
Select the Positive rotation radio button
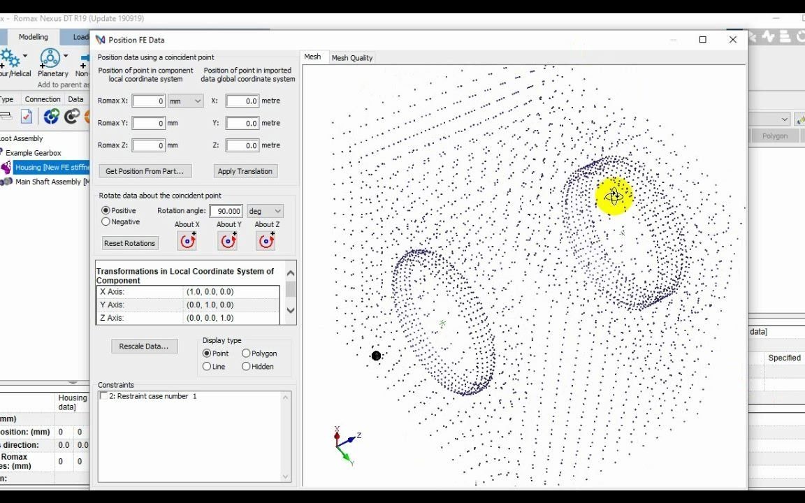pyautogui.click(x=106, y=210)
